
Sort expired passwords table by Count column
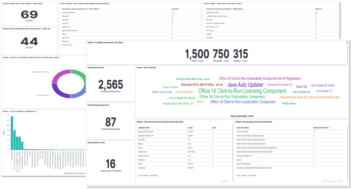tap(175, 8)
